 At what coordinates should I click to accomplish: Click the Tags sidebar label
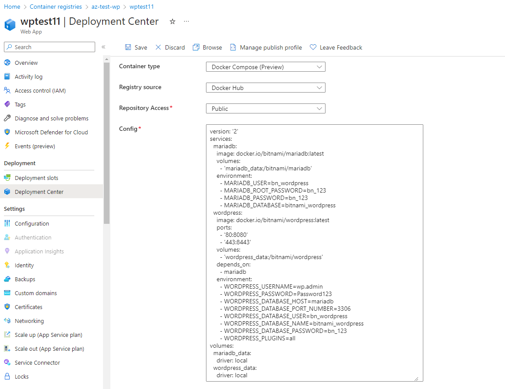(20, 105)
